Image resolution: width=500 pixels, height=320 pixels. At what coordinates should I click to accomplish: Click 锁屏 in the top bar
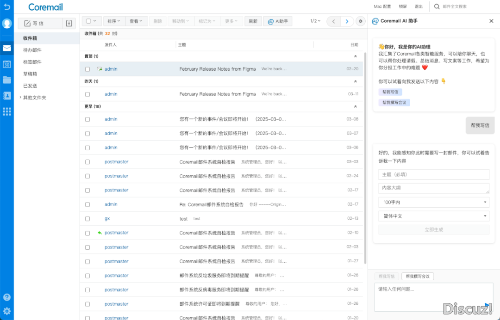point(403,6)
